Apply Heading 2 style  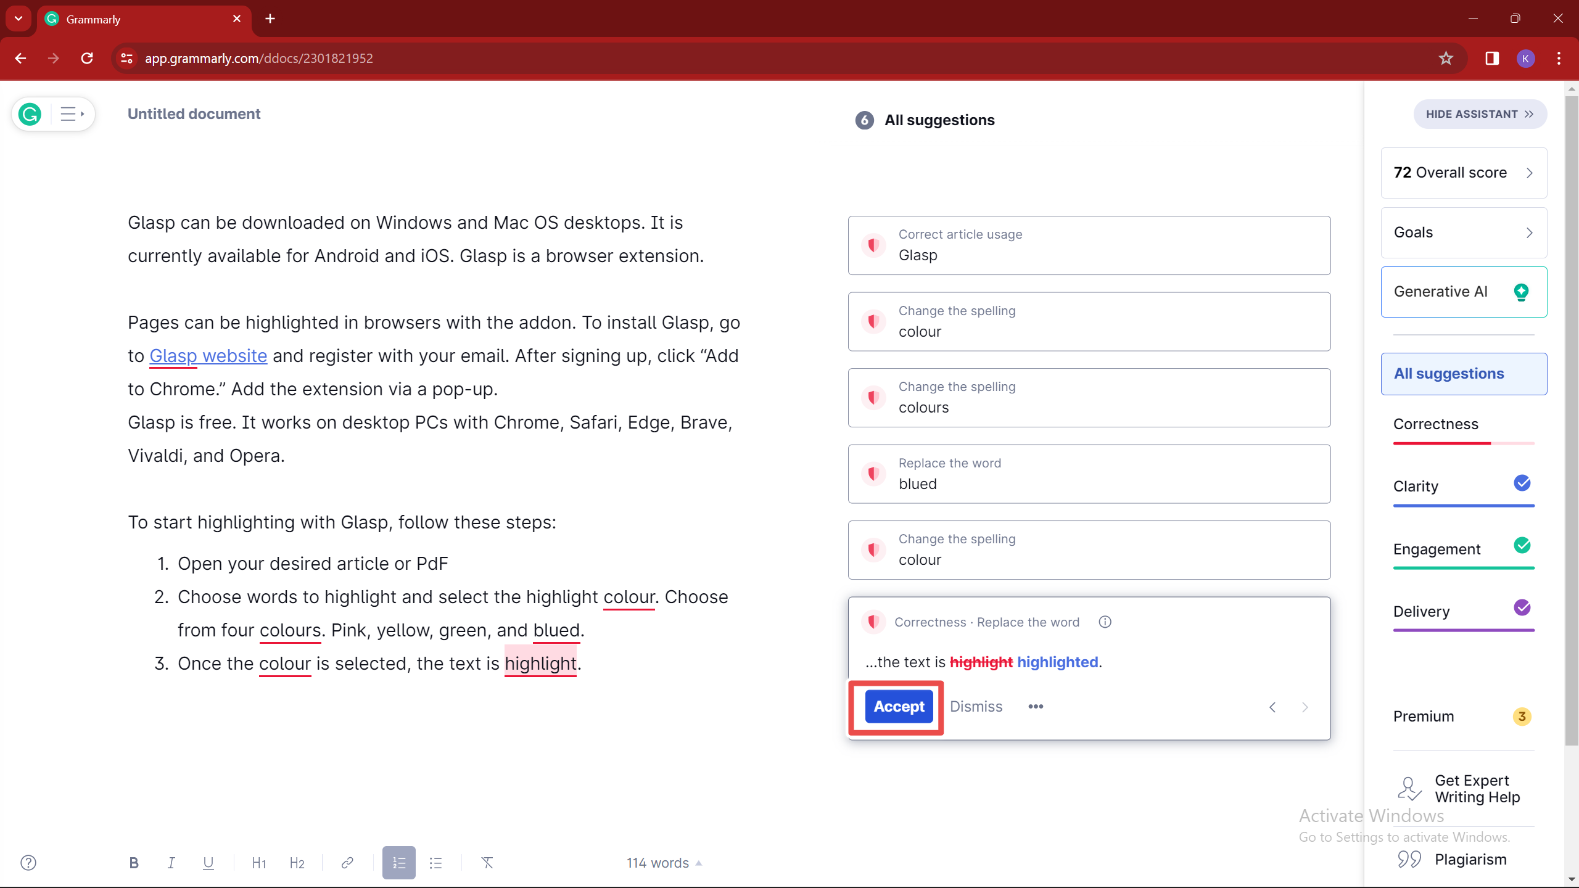pos(297,863)
